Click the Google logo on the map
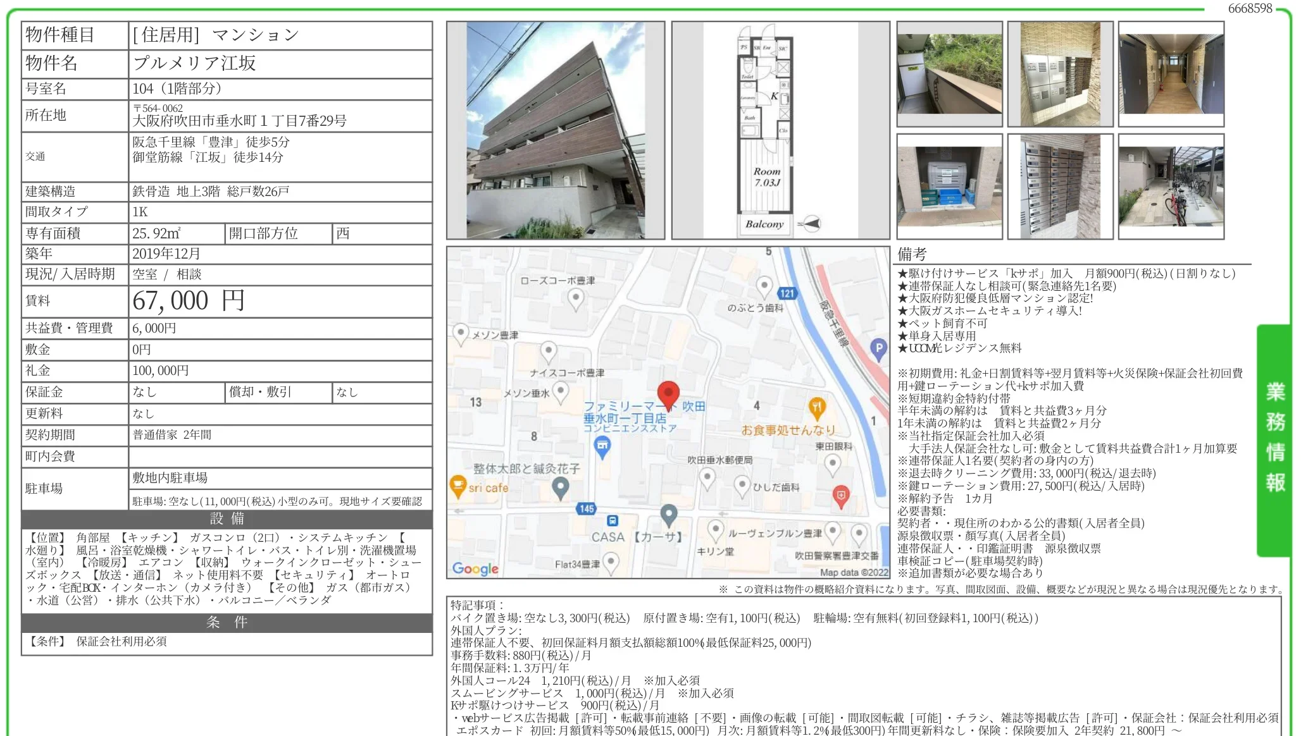Image resolution: width=1301 pixels, height=736 pixels. 475,568
